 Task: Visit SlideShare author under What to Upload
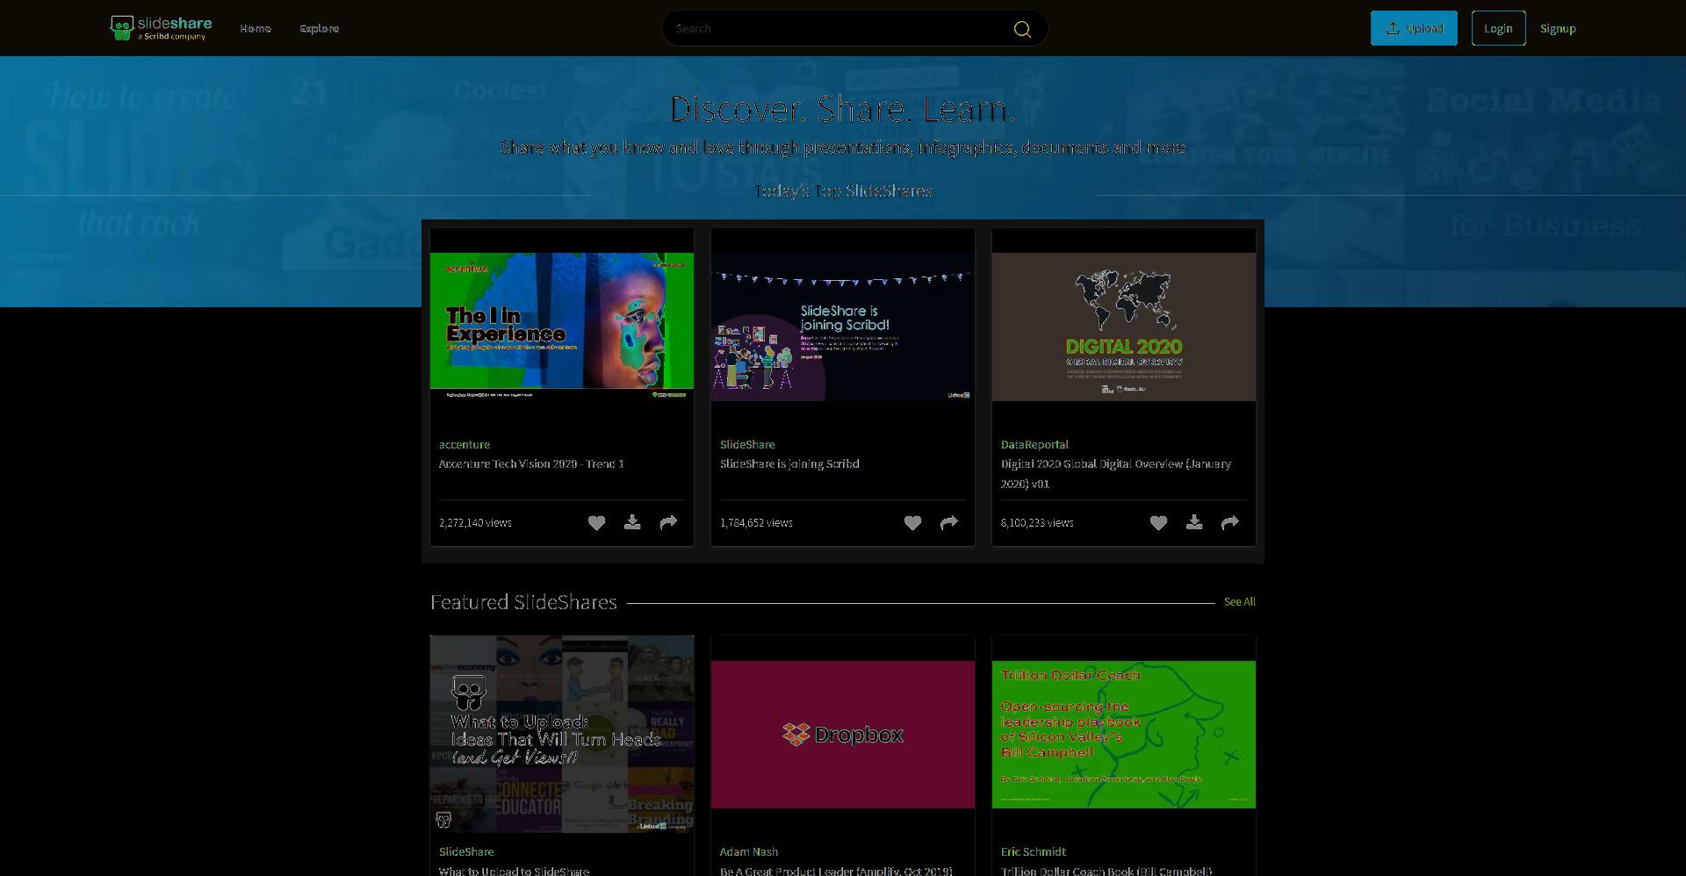coord(466,852)
